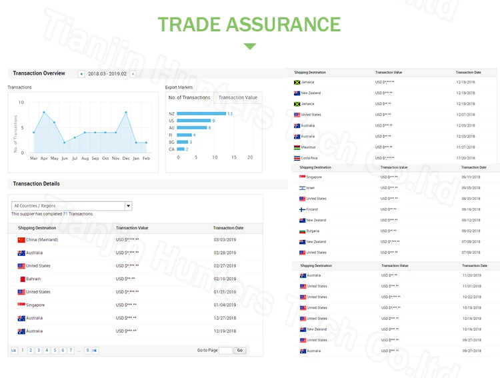Click the Singapore flag in Transaction Details
This screenshot has width=500, height=378.
21,305
